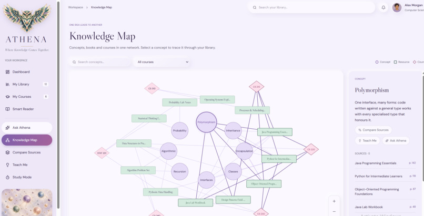Select Python for Intermediat... node in map
424x216 pixels.
tap(279, 159)
